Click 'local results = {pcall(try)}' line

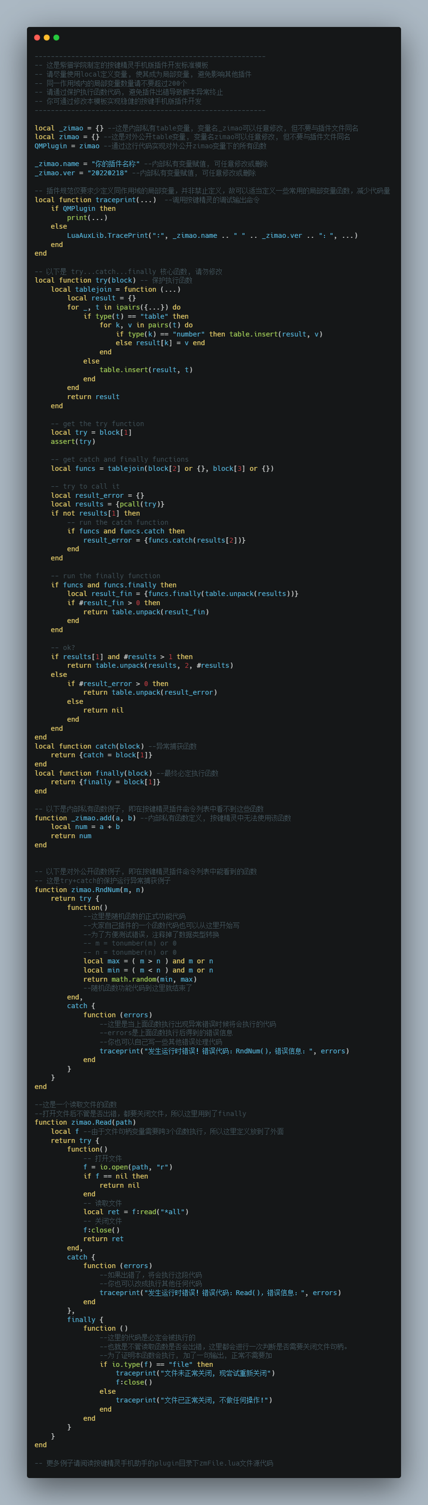click(x=108, y=504)
